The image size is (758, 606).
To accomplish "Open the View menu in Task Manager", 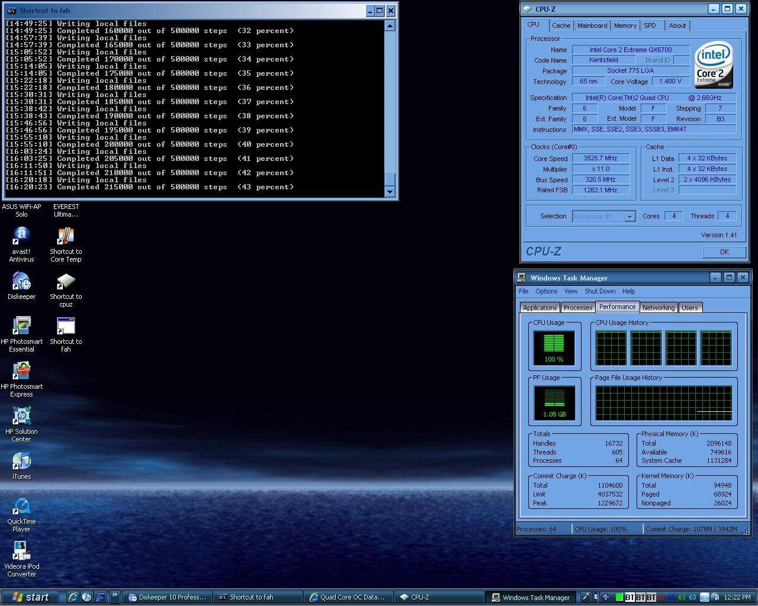I will [x=571, y=291].
